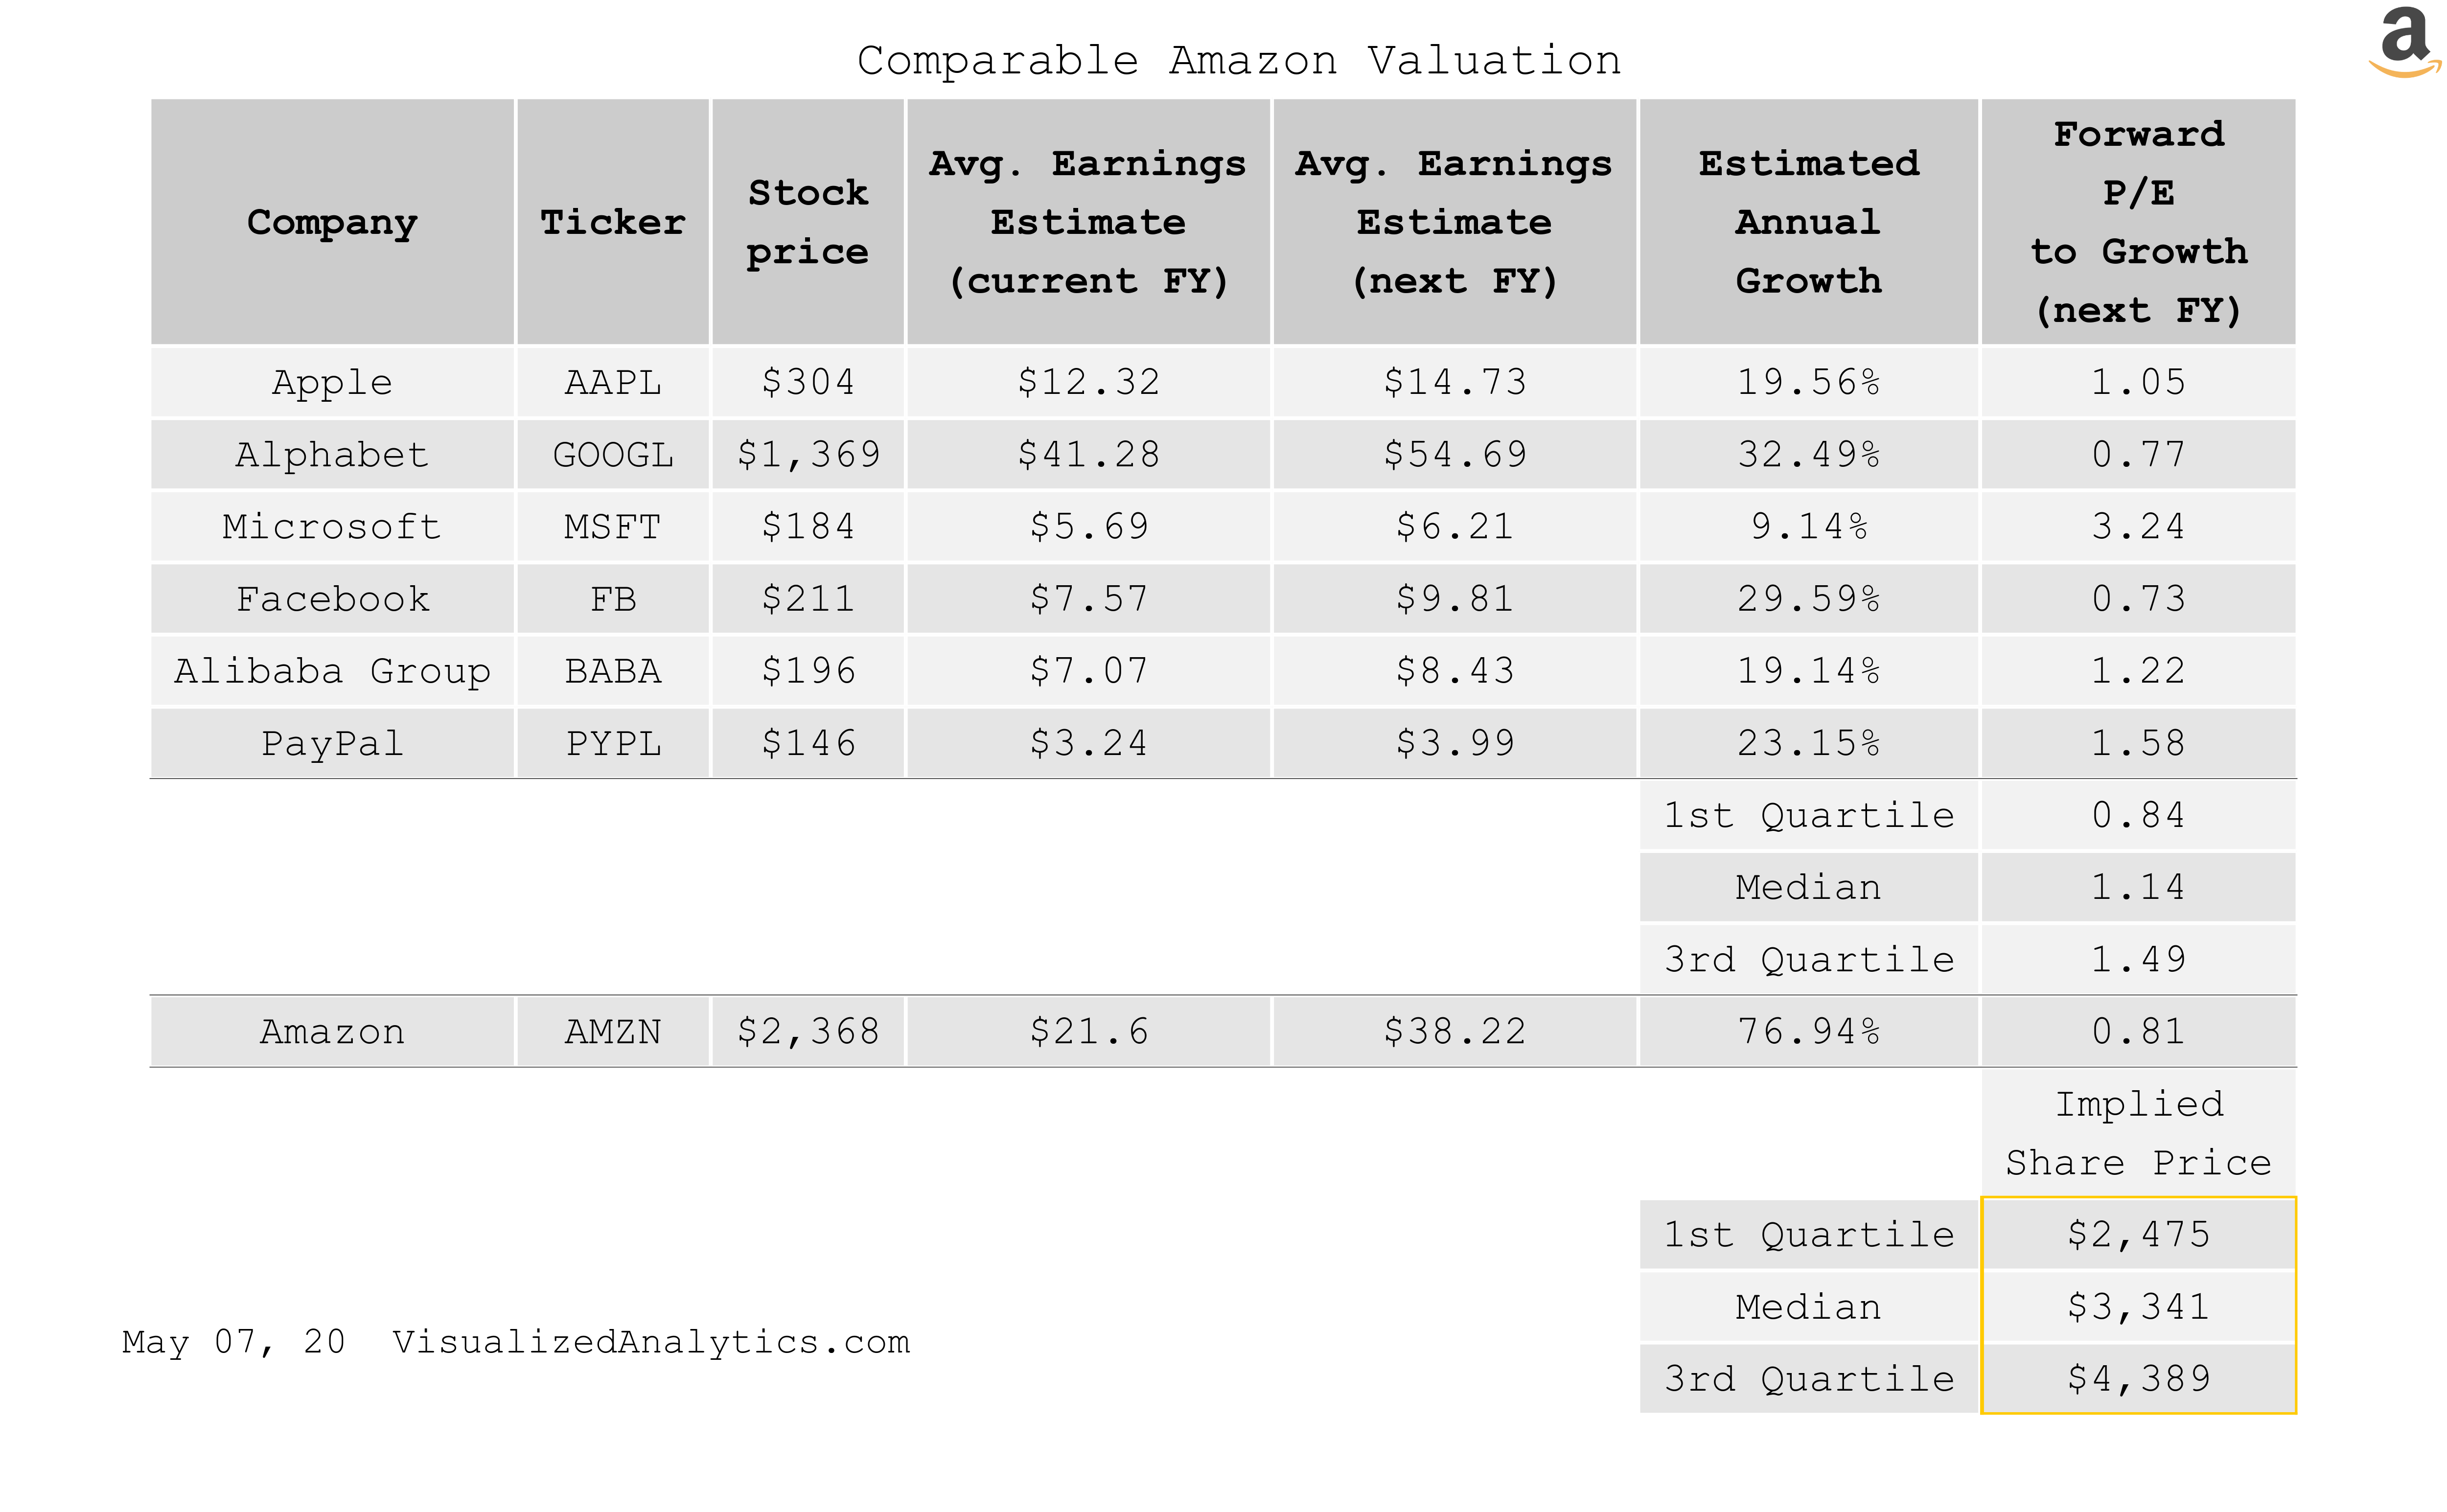Image resolution: width=2447 pixels, height=1512 pixels.
Task: Select the Company column header
Action: pyautogui.click(x=332, y=222)
